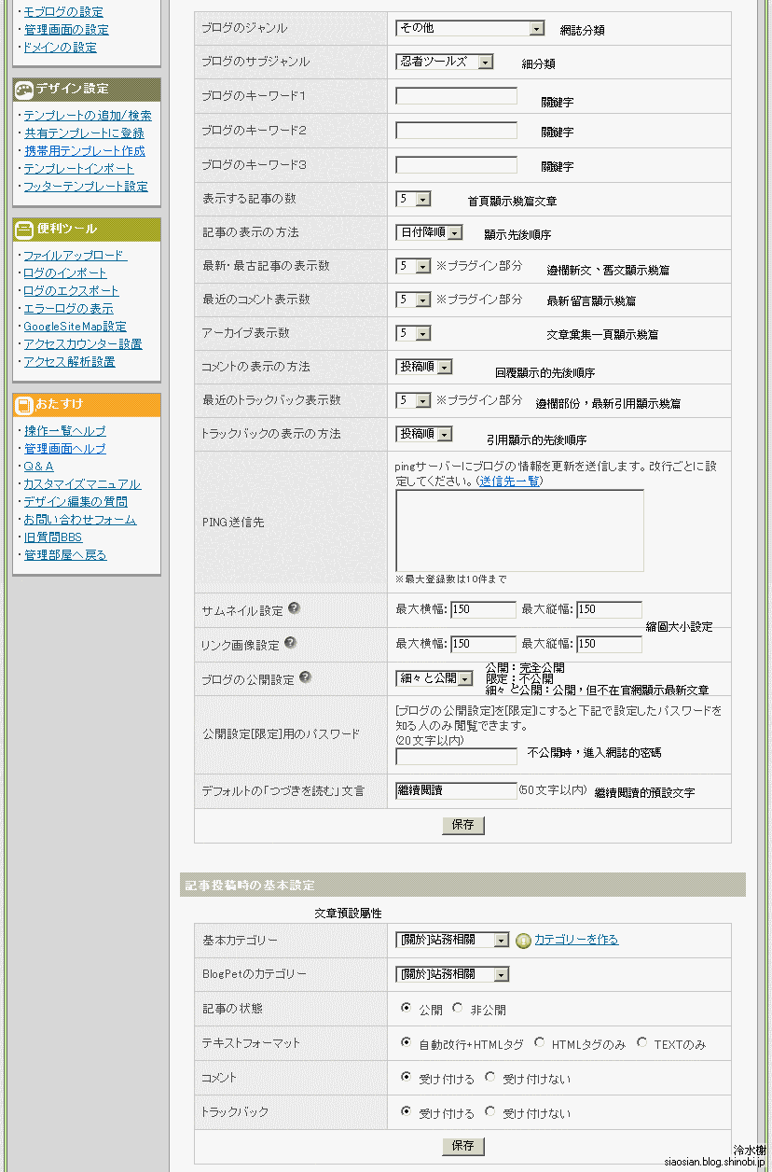Click the カテゴリーを作る link

click(x=576, y=940)
